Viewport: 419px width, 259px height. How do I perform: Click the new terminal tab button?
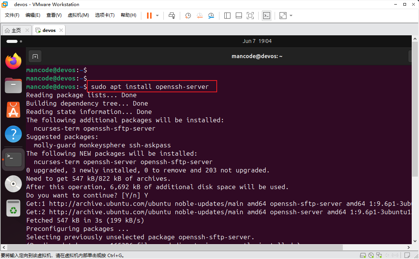(x=35, y=57)
